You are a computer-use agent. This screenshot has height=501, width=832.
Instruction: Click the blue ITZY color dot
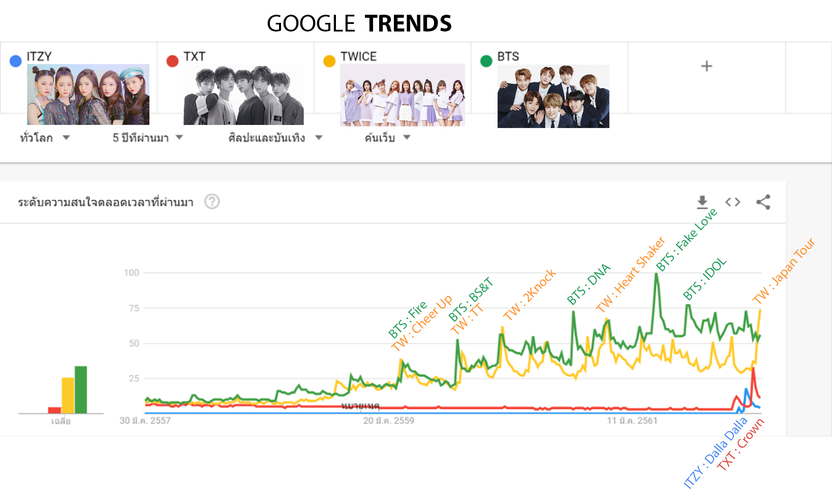16,61
